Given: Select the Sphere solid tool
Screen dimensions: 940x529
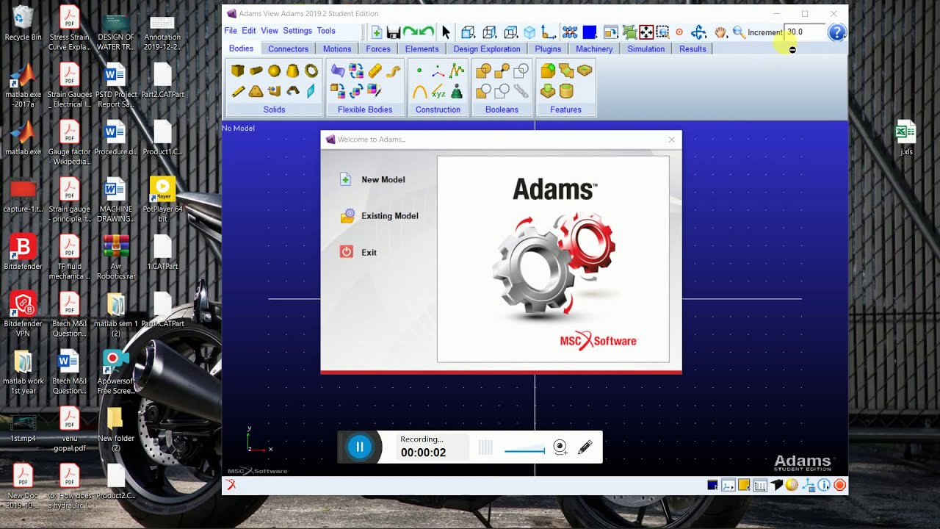Looking at the screenshot, I should pos(274,71).
